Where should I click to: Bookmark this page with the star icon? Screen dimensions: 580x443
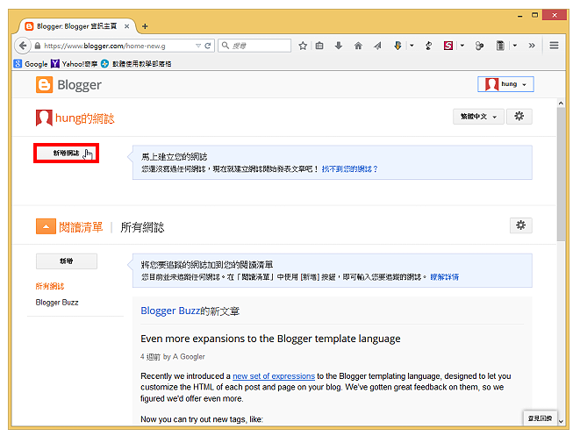point(303,46)
